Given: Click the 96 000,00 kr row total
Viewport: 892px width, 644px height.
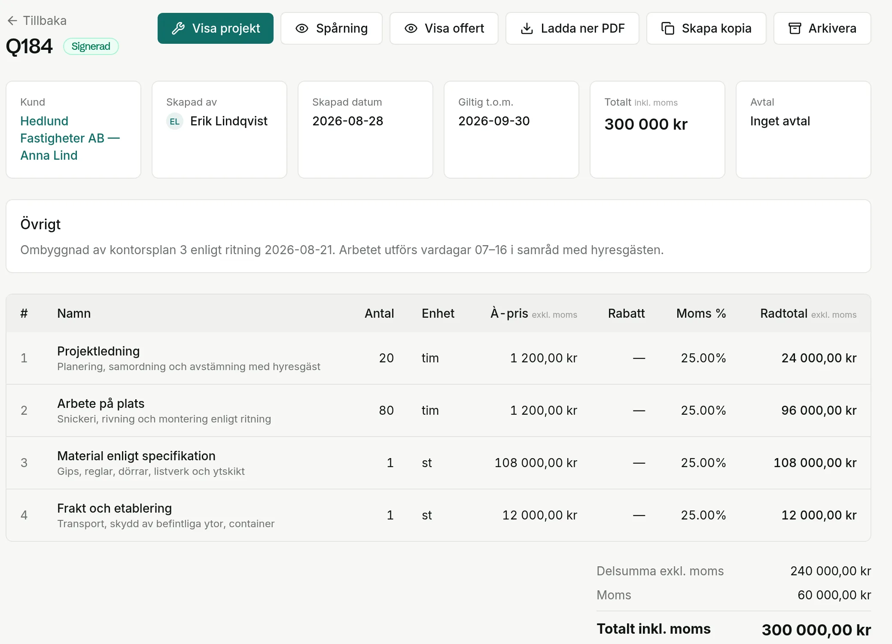Looking at the screenshot, I should (x=819, y=410).
